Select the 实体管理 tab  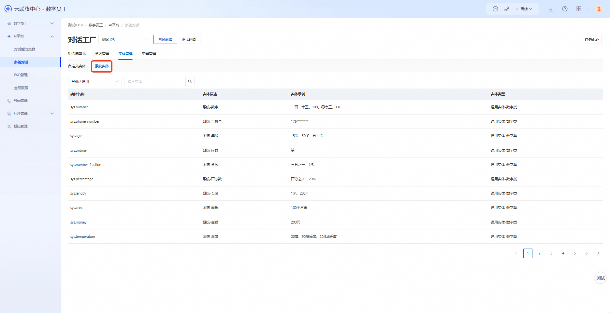coord(125,54)
